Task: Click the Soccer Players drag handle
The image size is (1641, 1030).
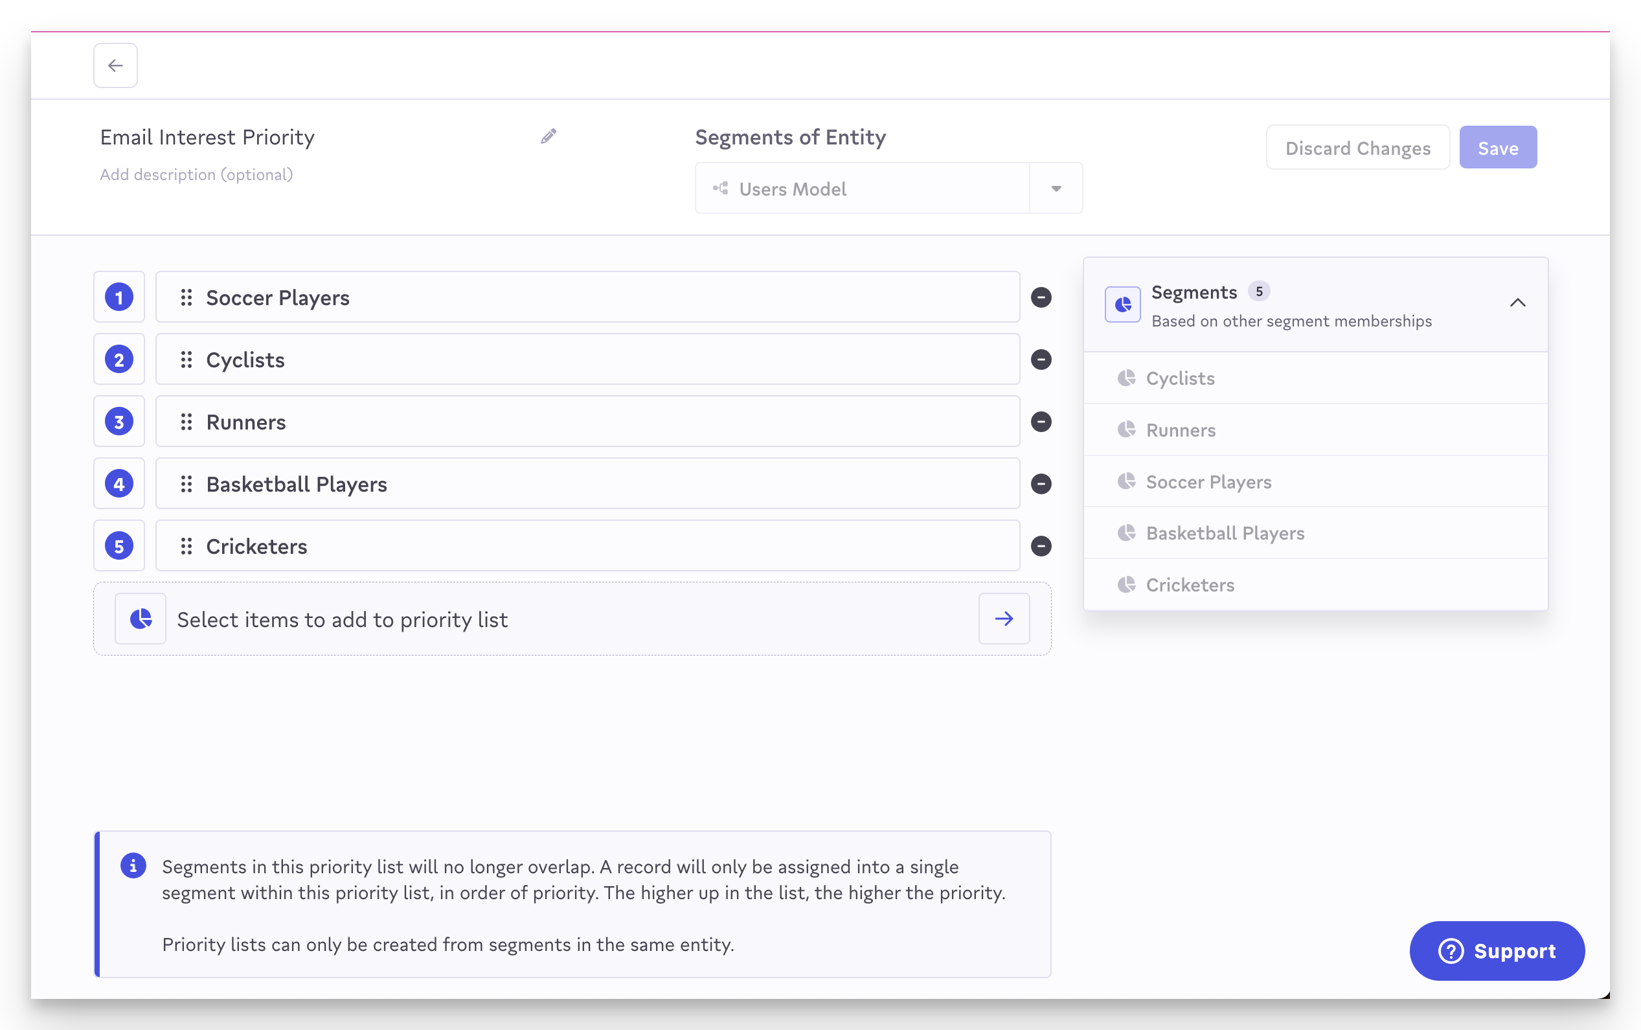Action: [186, 297]
